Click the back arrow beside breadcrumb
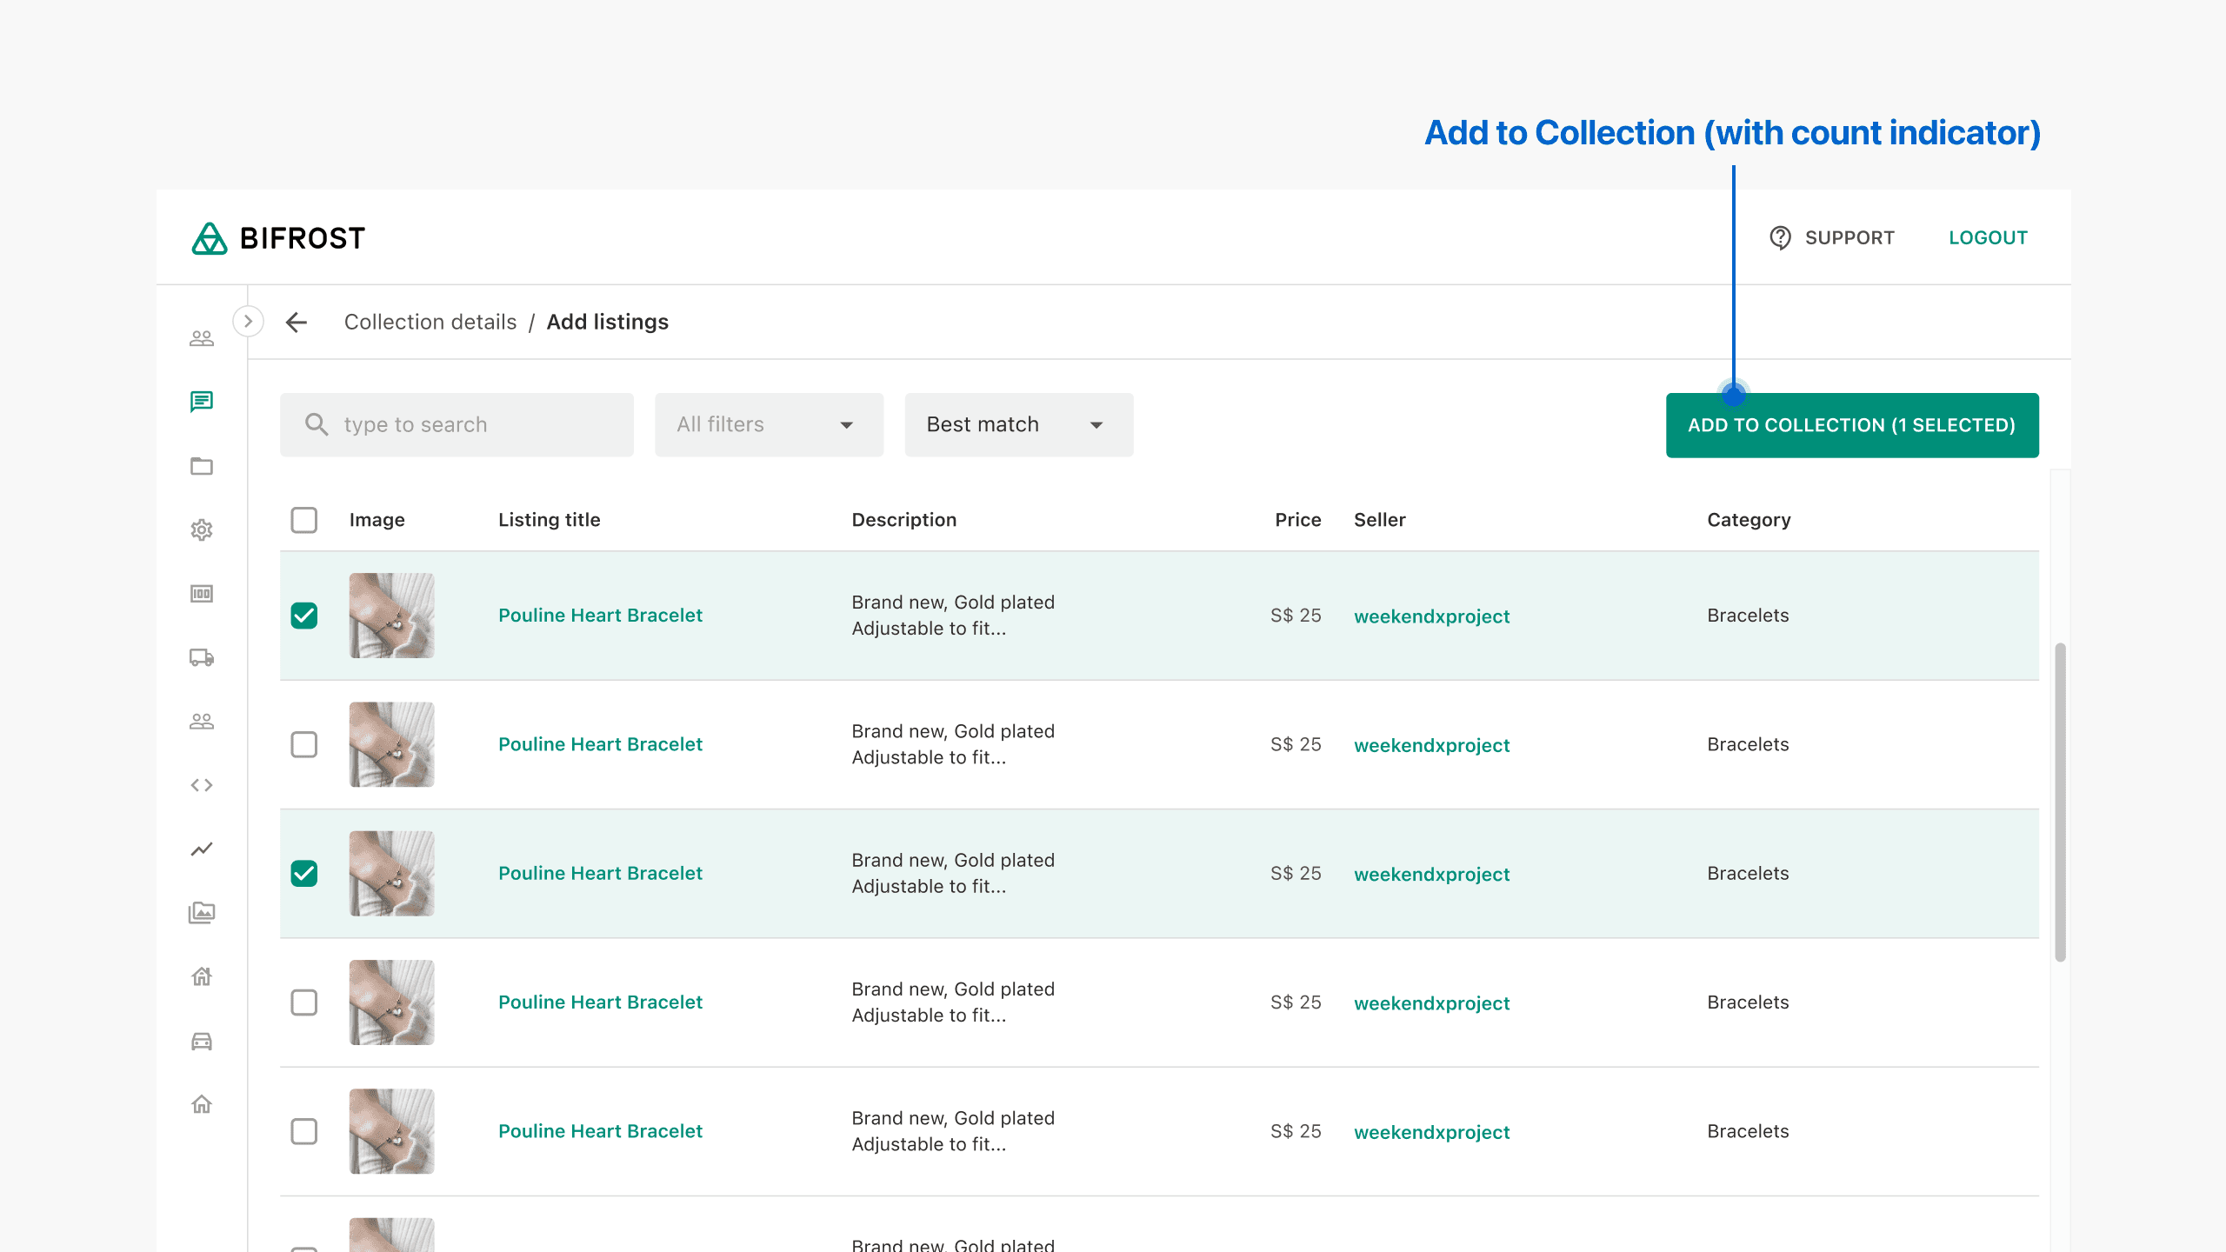 click(297, 322)
